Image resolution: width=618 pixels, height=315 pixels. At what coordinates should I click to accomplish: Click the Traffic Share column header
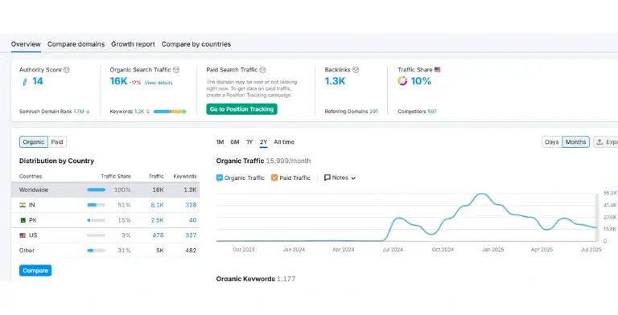pos(116,177)
